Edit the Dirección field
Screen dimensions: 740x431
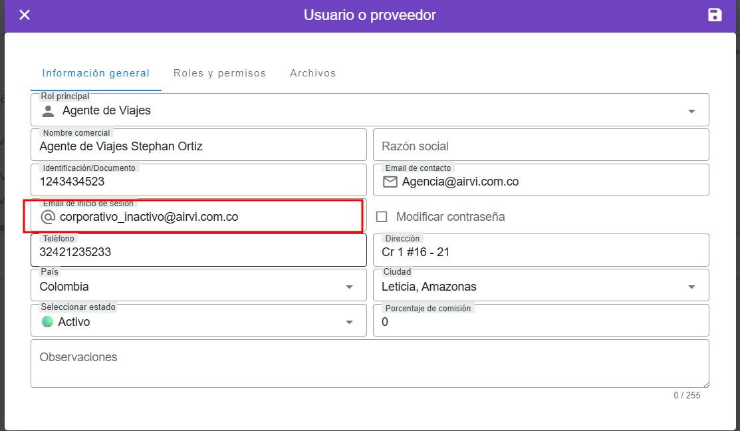point(541,251)
